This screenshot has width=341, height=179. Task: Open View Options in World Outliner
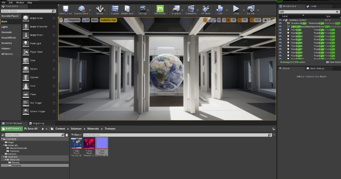333,62
